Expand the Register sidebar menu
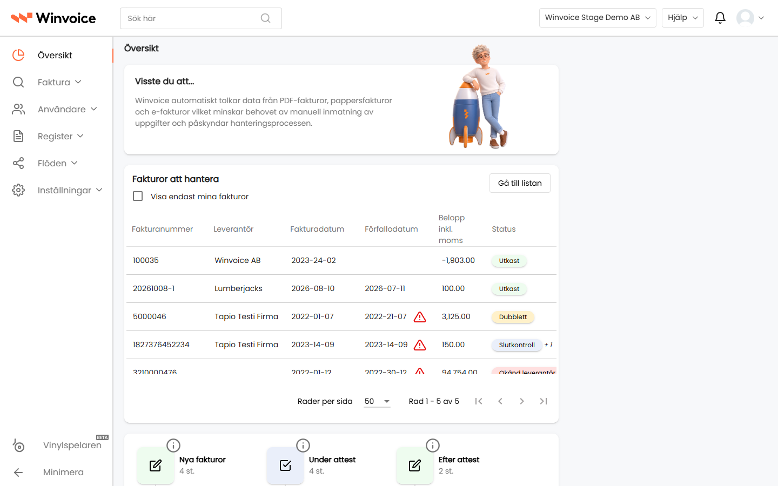Image resolution: width=778 pixels, height=486 pixels. (x=61, y=136)
